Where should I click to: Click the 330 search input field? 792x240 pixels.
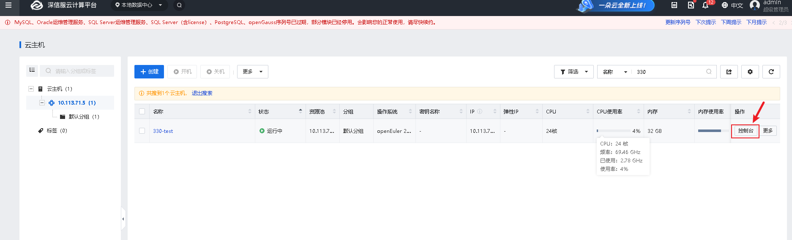[668, 72]
